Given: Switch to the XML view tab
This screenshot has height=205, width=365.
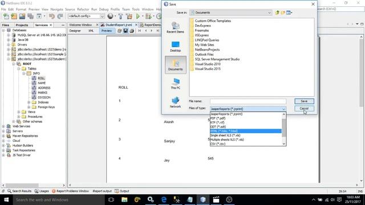Looking at the screenshot, I should click(91, 31).
